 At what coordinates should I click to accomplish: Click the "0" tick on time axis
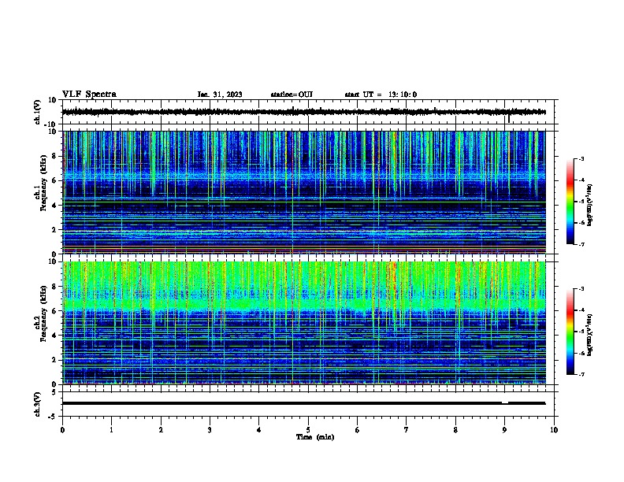tap(62, 430)
